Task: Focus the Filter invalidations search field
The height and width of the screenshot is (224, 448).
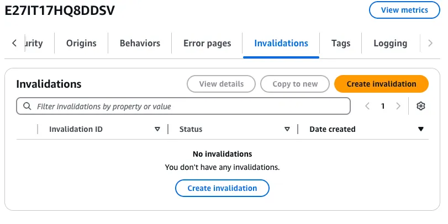Action: click(x=183, y=106)
